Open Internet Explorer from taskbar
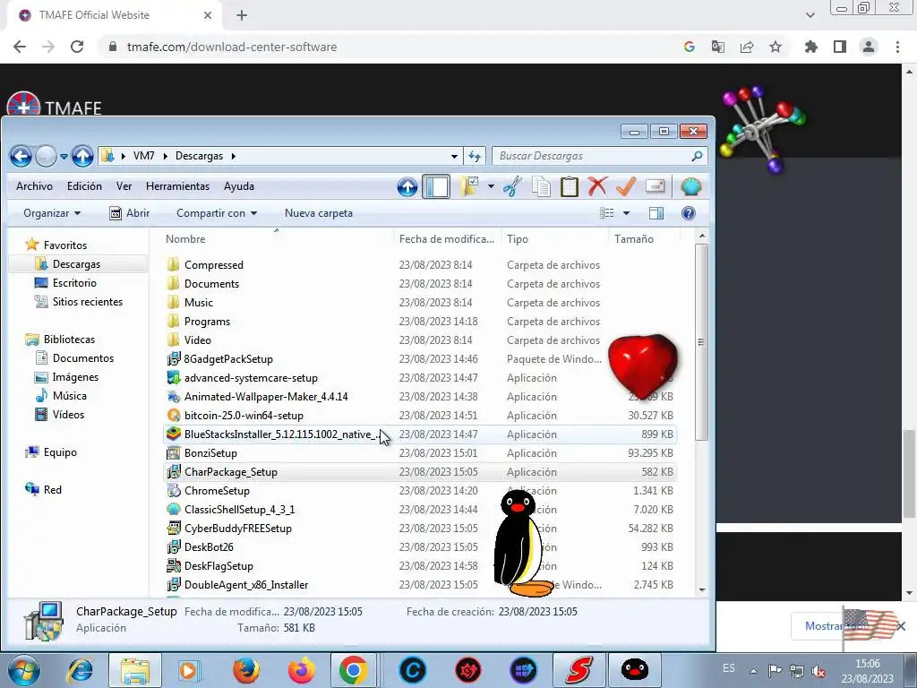917x688 pixels. 80,670
